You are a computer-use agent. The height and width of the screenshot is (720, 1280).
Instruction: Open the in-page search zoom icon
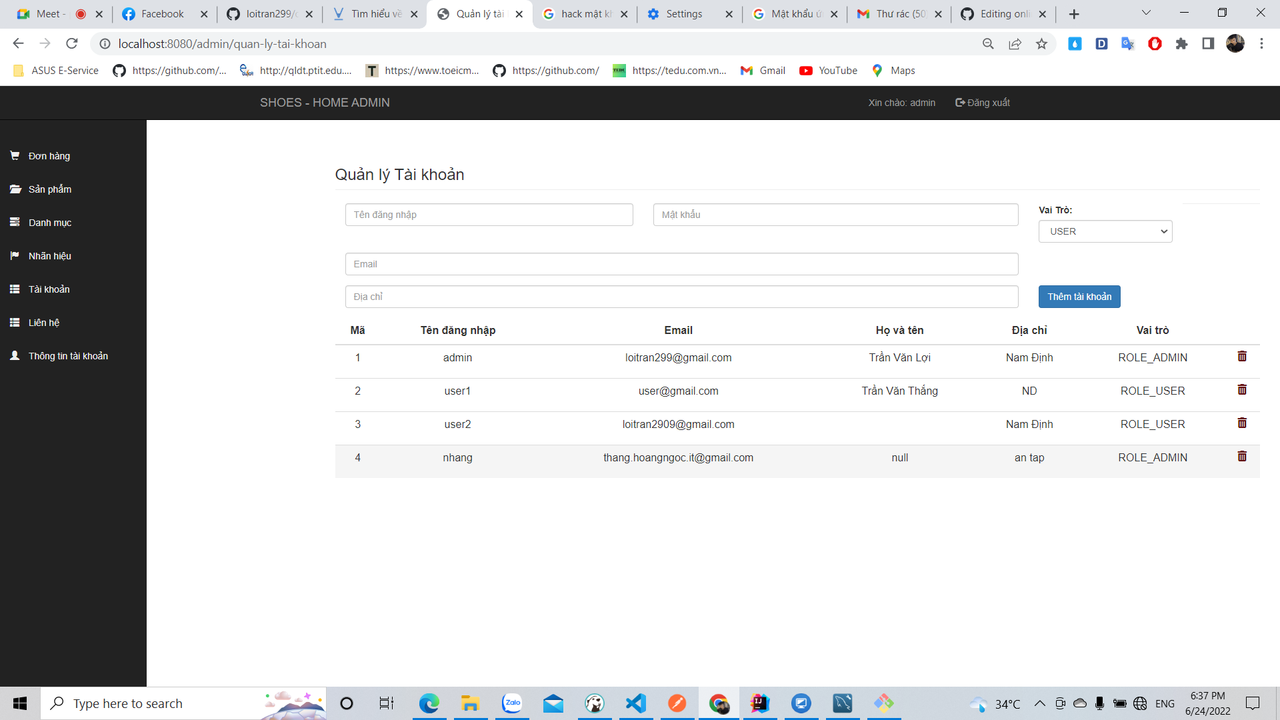click(988, 44)
